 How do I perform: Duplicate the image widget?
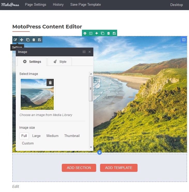pos(28,40)
